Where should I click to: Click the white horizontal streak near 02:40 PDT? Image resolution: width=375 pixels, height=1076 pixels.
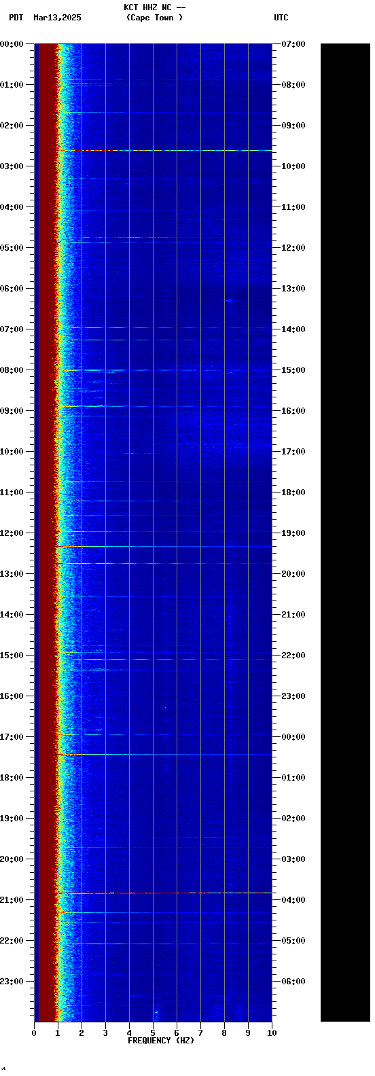[x=177, y=150]
